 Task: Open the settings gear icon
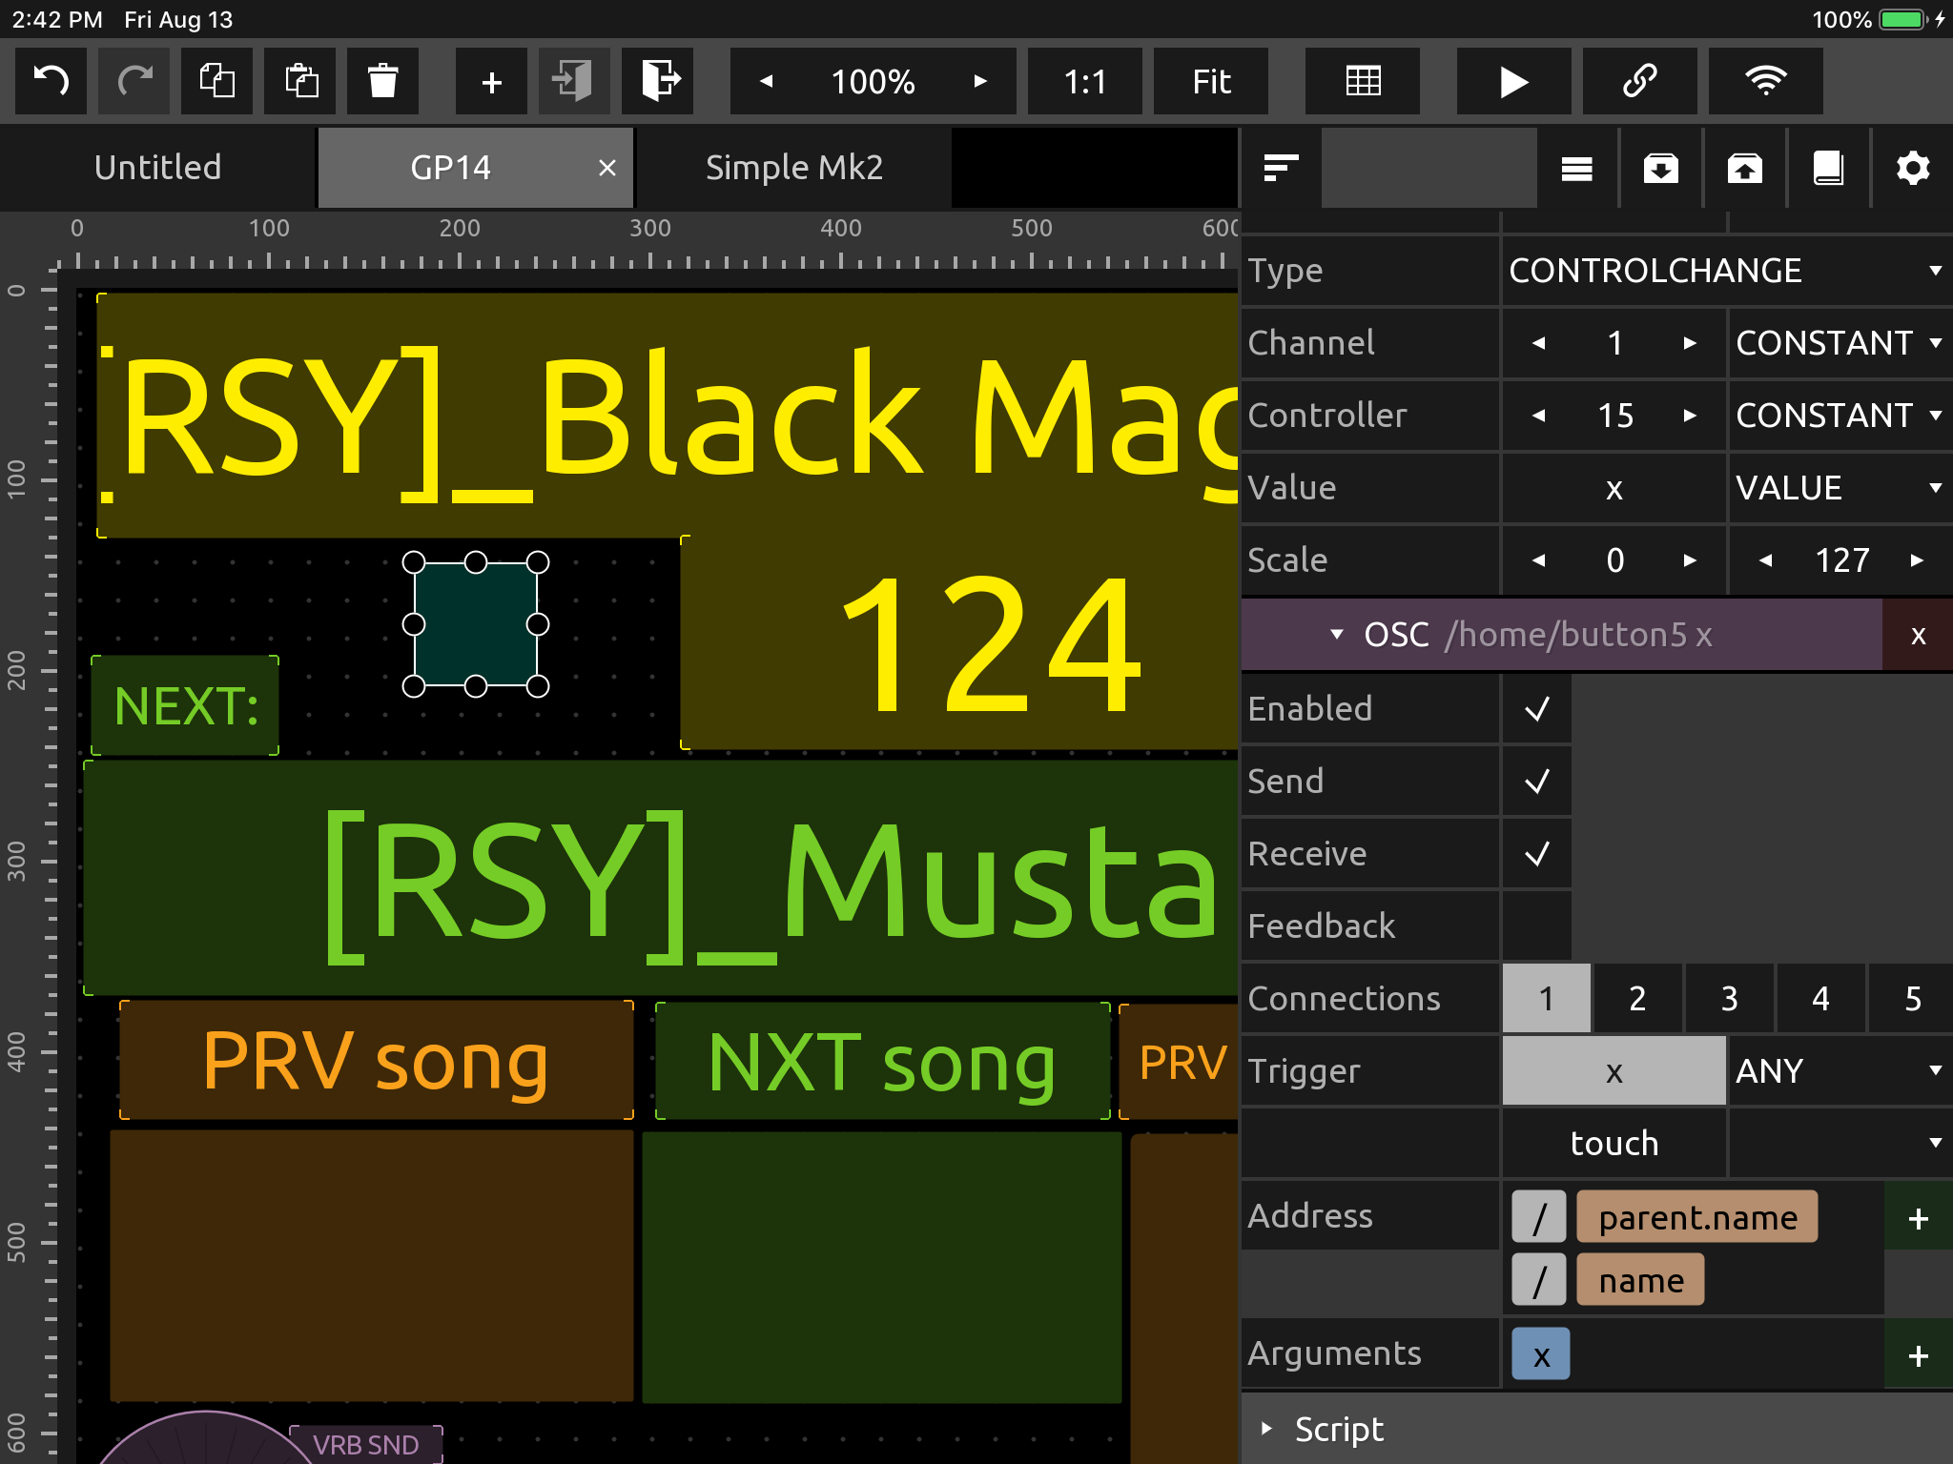tap(1912, 169)
